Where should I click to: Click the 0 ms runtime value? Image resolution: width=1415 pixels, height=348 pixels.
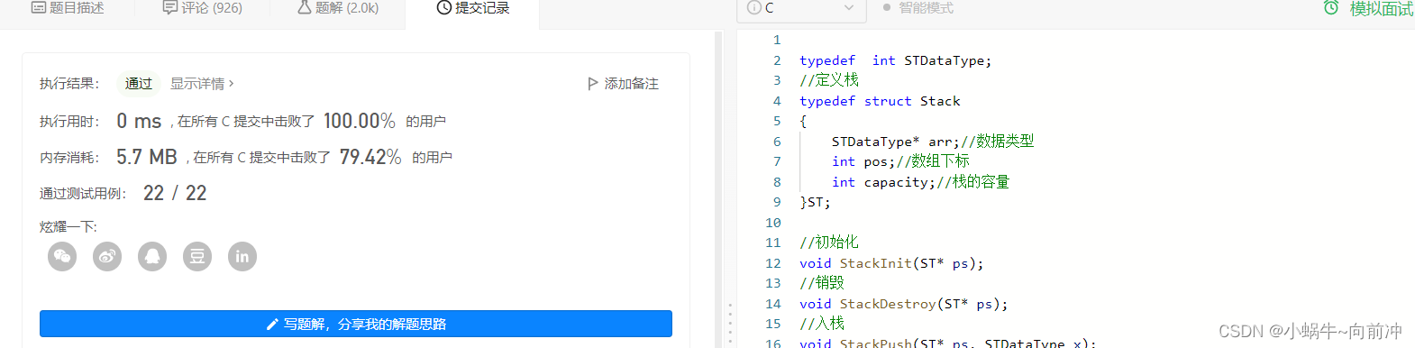coord(139,121)
